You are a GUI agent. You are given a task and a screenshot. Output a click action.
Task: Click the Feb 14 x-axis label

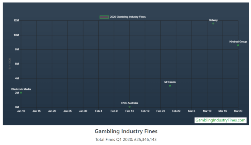(x=129, y=111)
